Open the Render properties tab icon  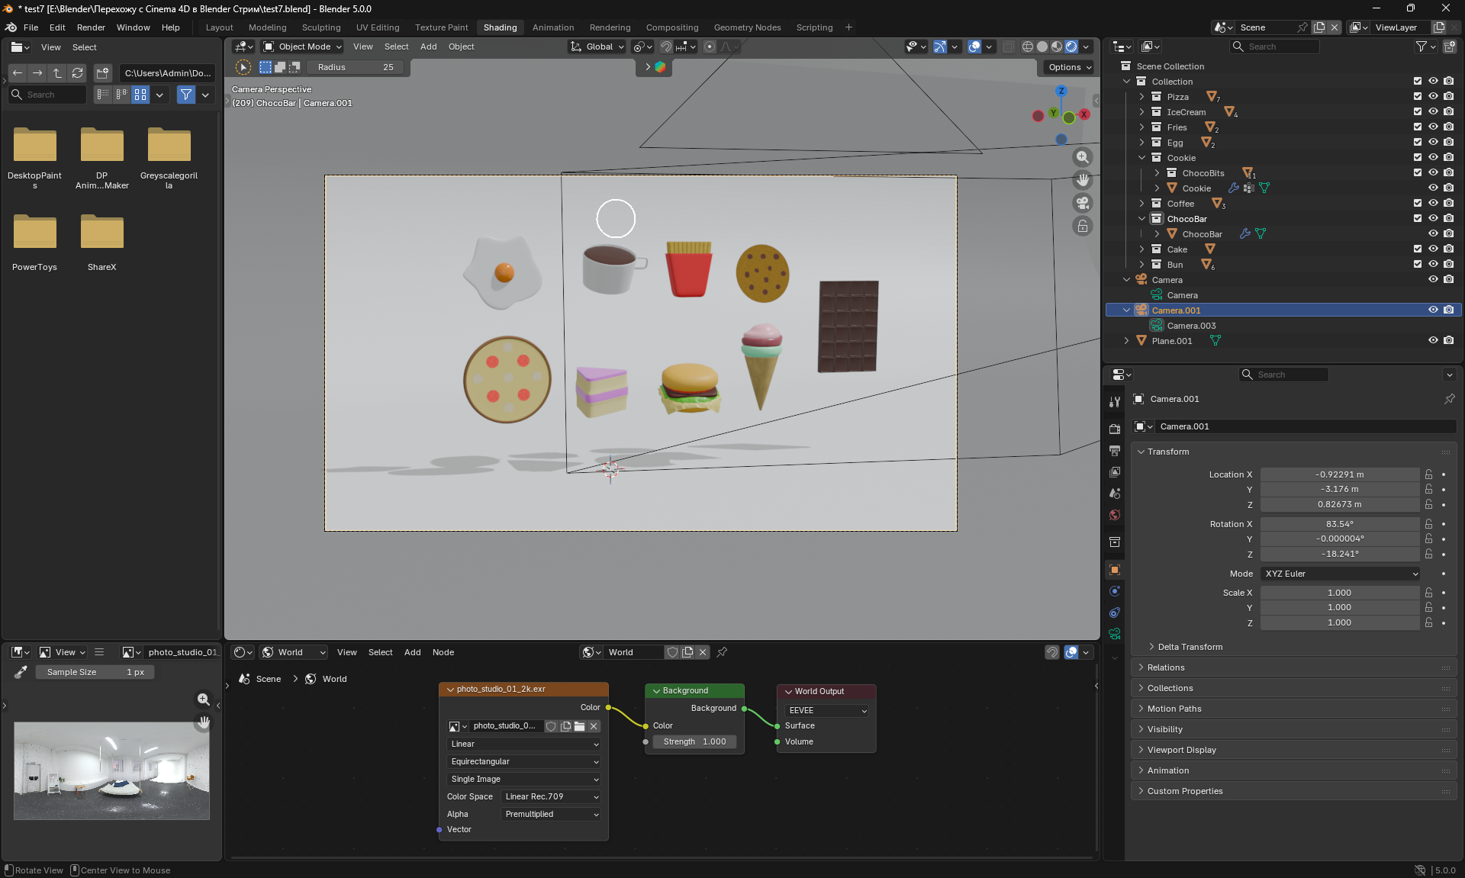pyautogui.click(x=1115, y=429)
